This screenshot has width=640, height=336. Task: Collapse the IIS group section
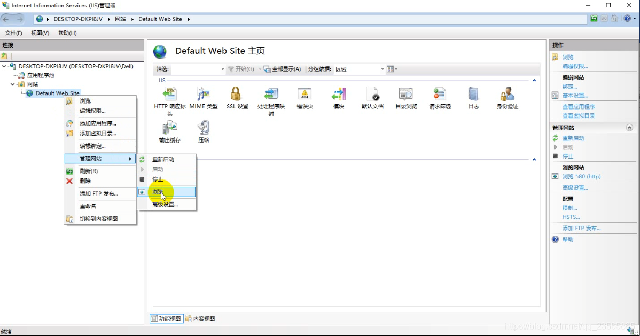[534, 81]
